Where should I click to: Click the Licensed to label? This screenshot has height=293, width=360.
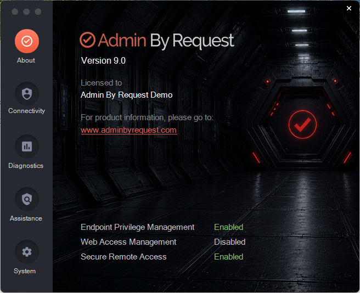(101, 83)
